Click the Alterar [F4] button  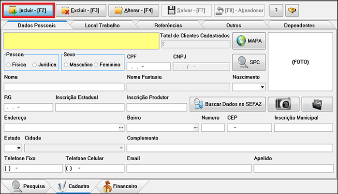point(133,10)
